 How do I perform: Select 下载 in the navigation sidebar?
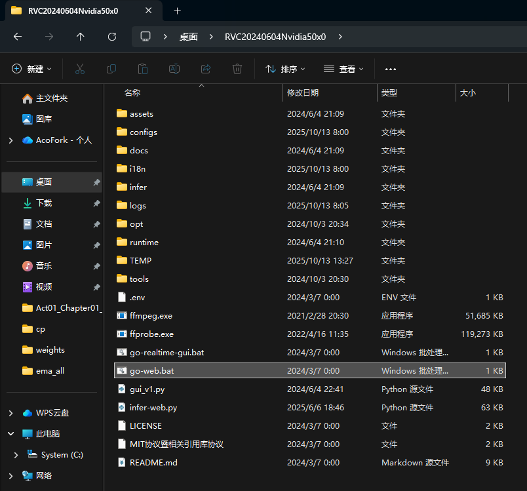(x=44, y=203)
